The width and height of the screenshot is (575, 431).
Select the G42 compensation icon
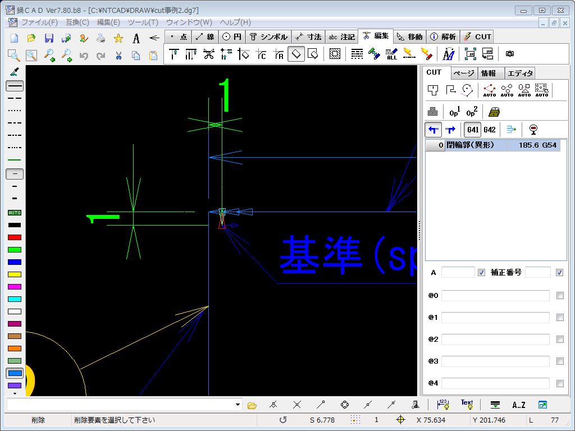pyautogui.click(x=490, y=130)
